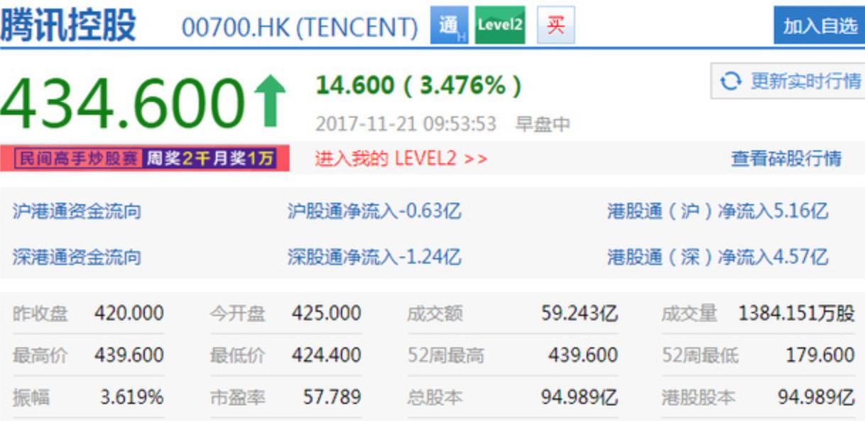865x421 pixels.
Task: Click the blue 通 Stock Connect badge
Action: [x=450, y=26]
